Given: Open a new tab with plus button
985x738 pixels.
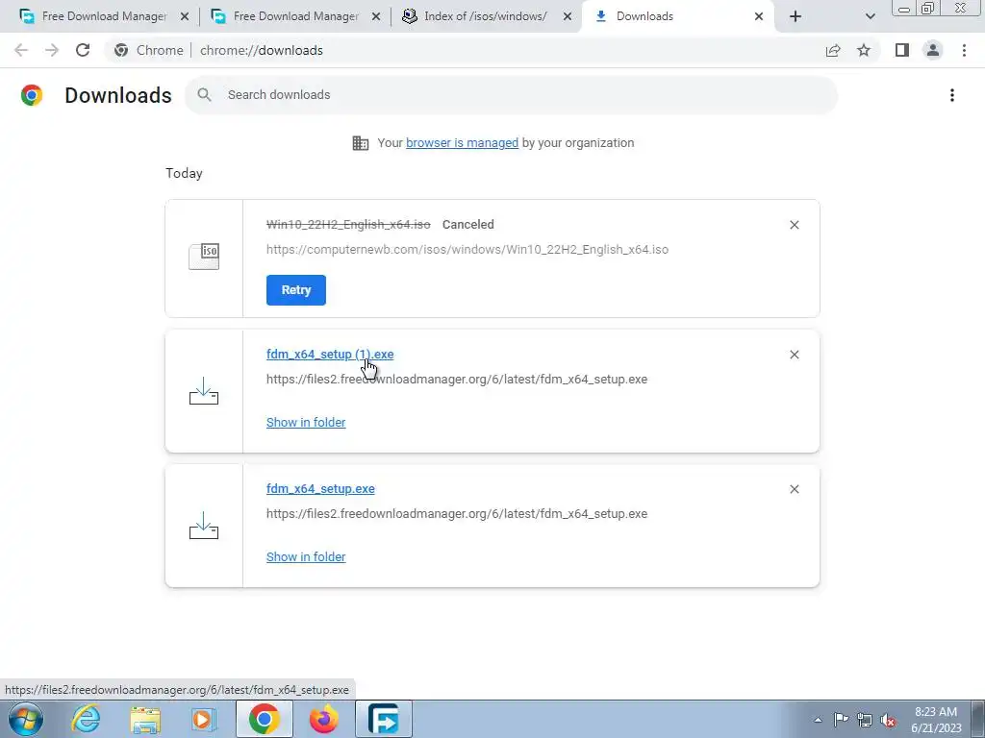Looking at the screenshot, I should pos(796,16).
